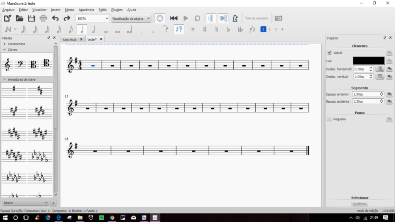
Task: Open the Visualização da página dropdown
Action: coord(131,18)
